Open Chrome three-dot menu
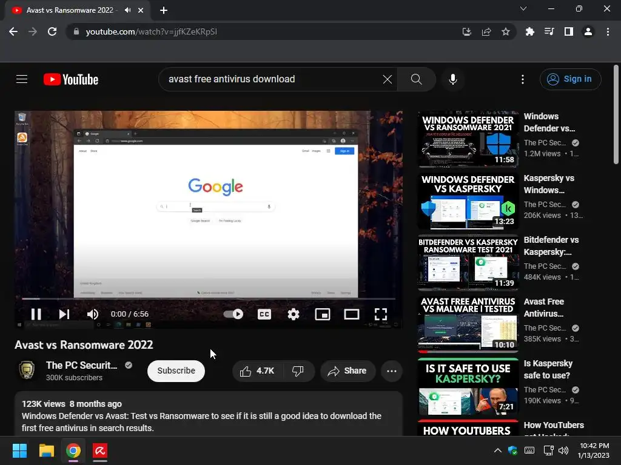Screen dimensions: 621x465 (x=608, y=31)
